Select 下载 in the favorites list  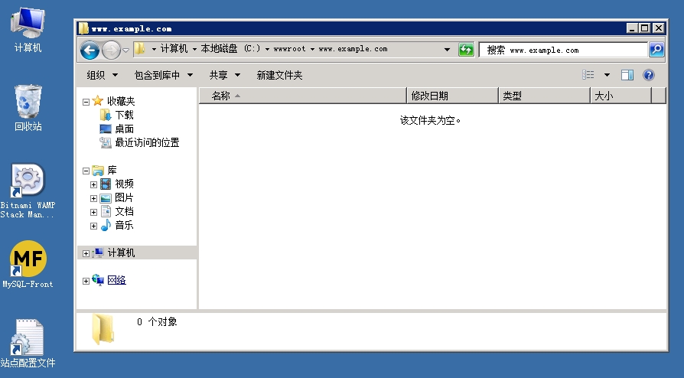[x=124, y=115]
